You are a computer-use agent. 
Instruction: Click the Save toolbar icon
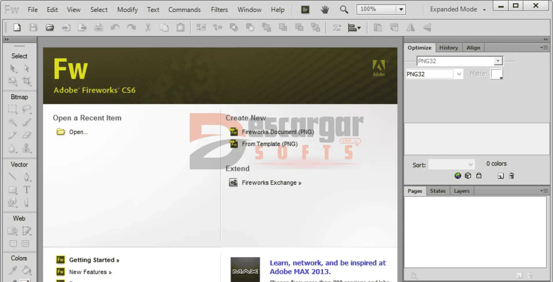pyautogui.click(x=33, y=27)
